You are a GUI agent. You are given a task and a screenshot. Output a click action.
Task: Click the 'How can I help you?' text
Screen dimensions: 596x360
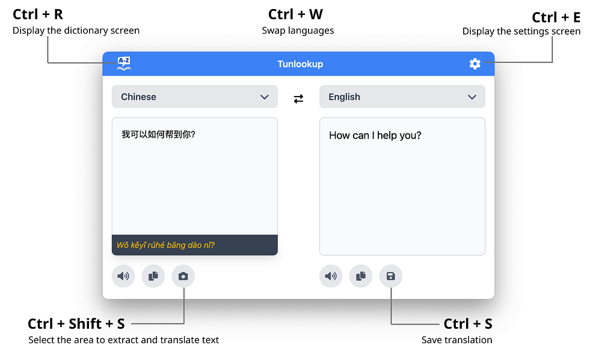[x=375, y=136]
